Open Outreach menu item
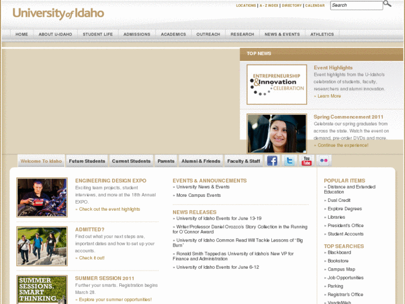This screenshot has width=405, height=304. 208,34
